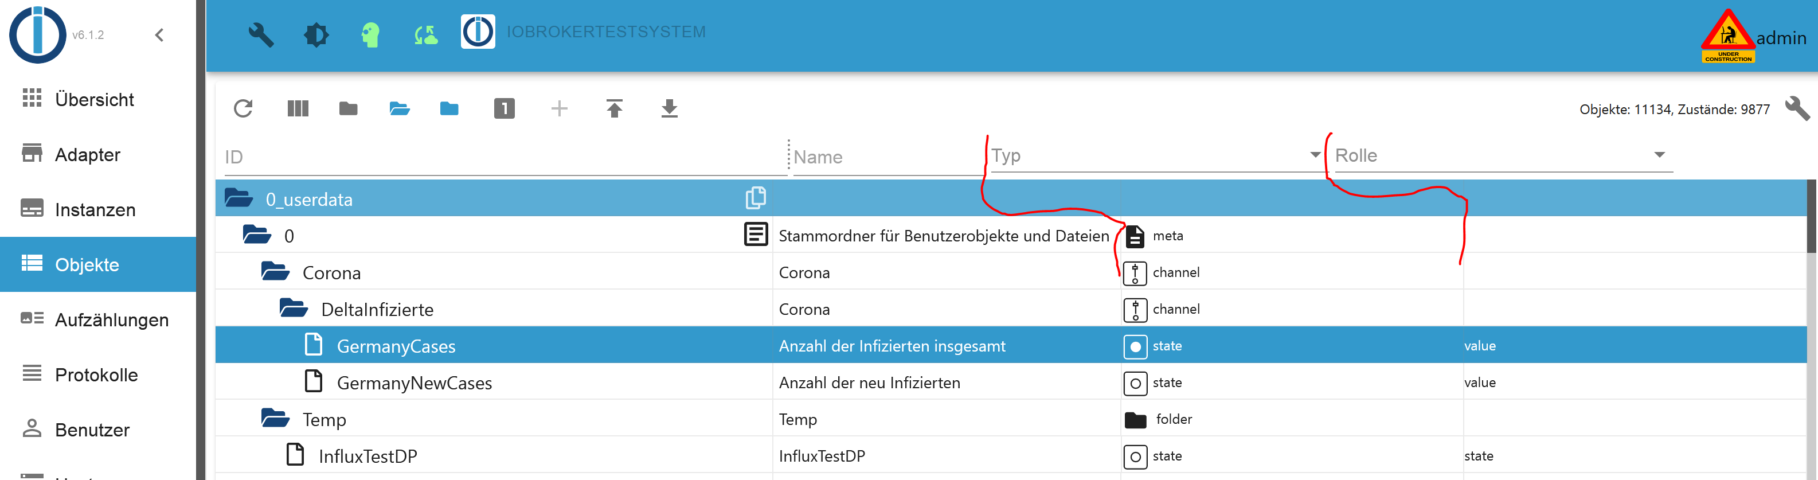Click the 'value' role in GermanyNewCases row
The width and height of the screenshot is (1818, 480).
pos(1480,383)
